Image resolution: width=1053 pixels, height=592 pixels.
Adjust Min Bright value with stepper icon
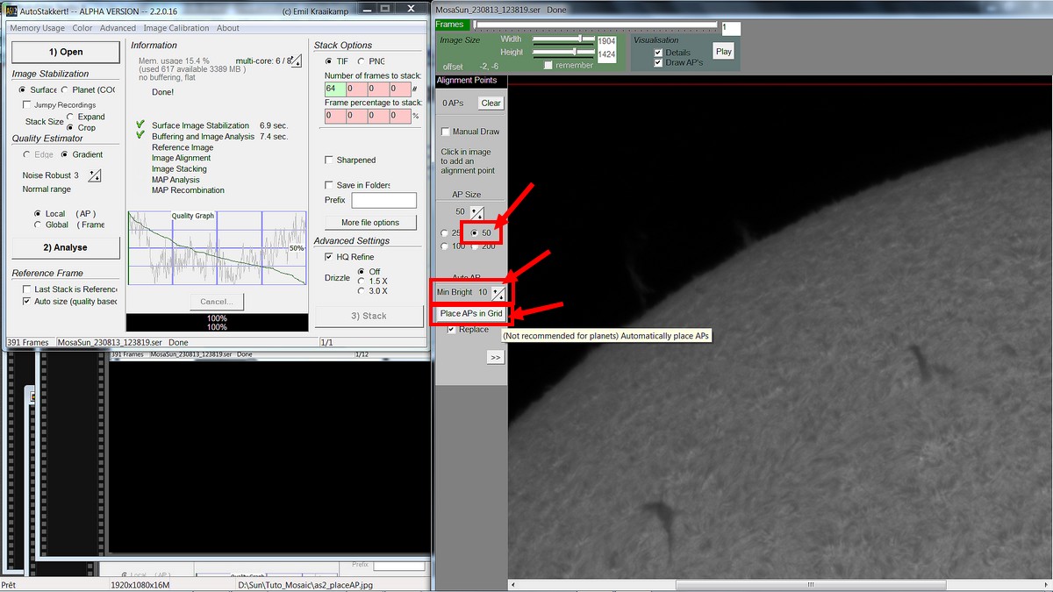498,292
